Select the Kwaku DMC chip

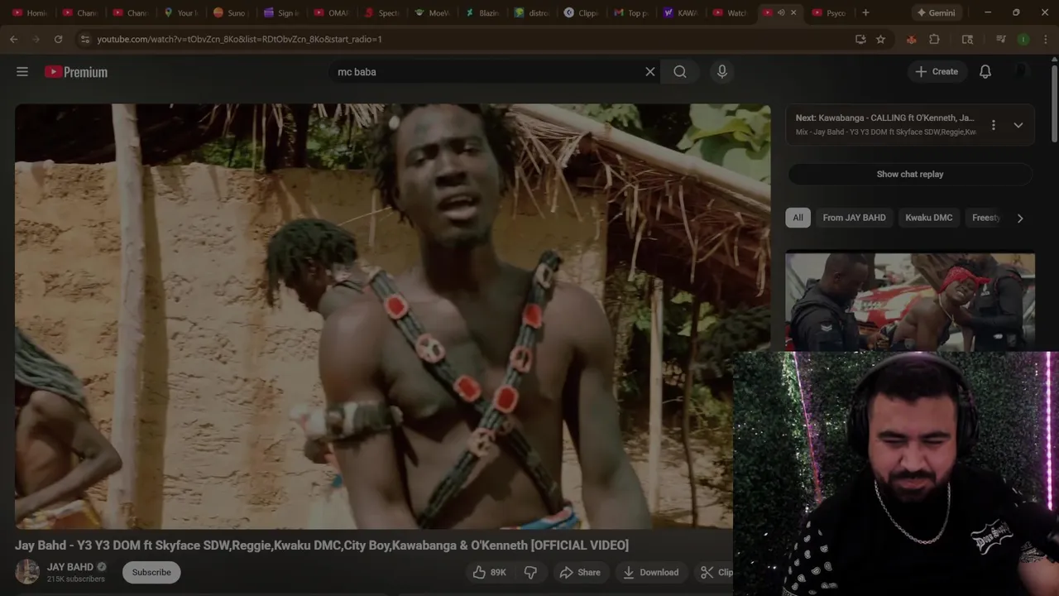coord(928,218)
